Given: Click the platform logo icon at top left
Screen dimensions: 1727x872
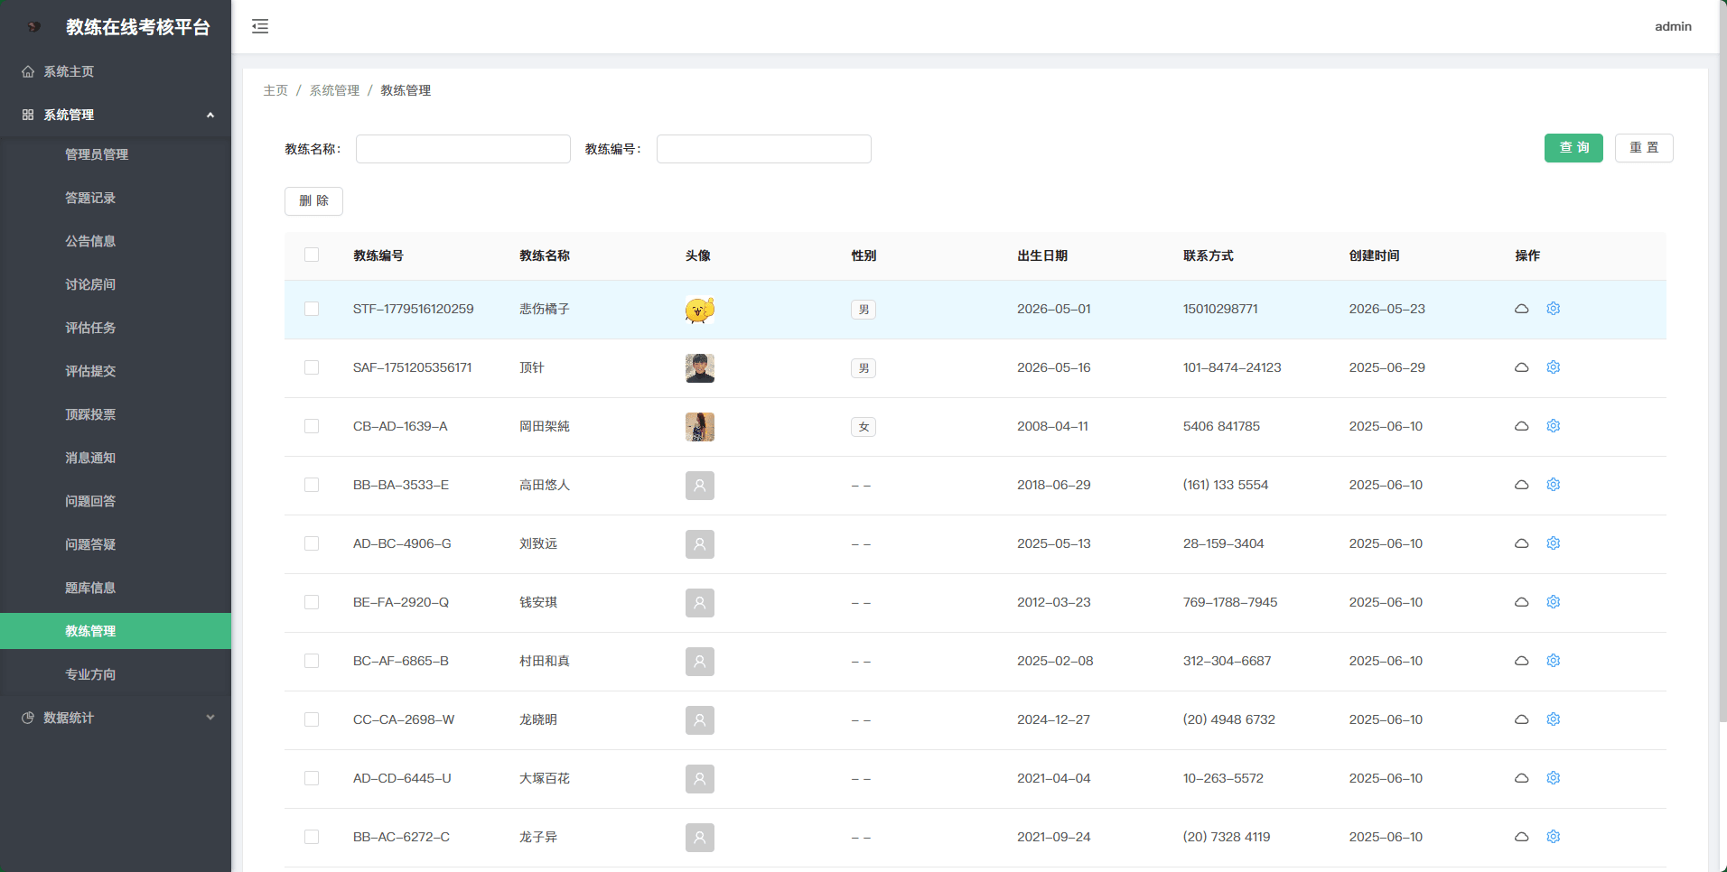Looking at the screenshot, I should [x=33, y=27].
